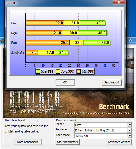Expand the Renderer dropdown arrow
This screenshot has width=136, height=149.
click(x=129, y=130)
